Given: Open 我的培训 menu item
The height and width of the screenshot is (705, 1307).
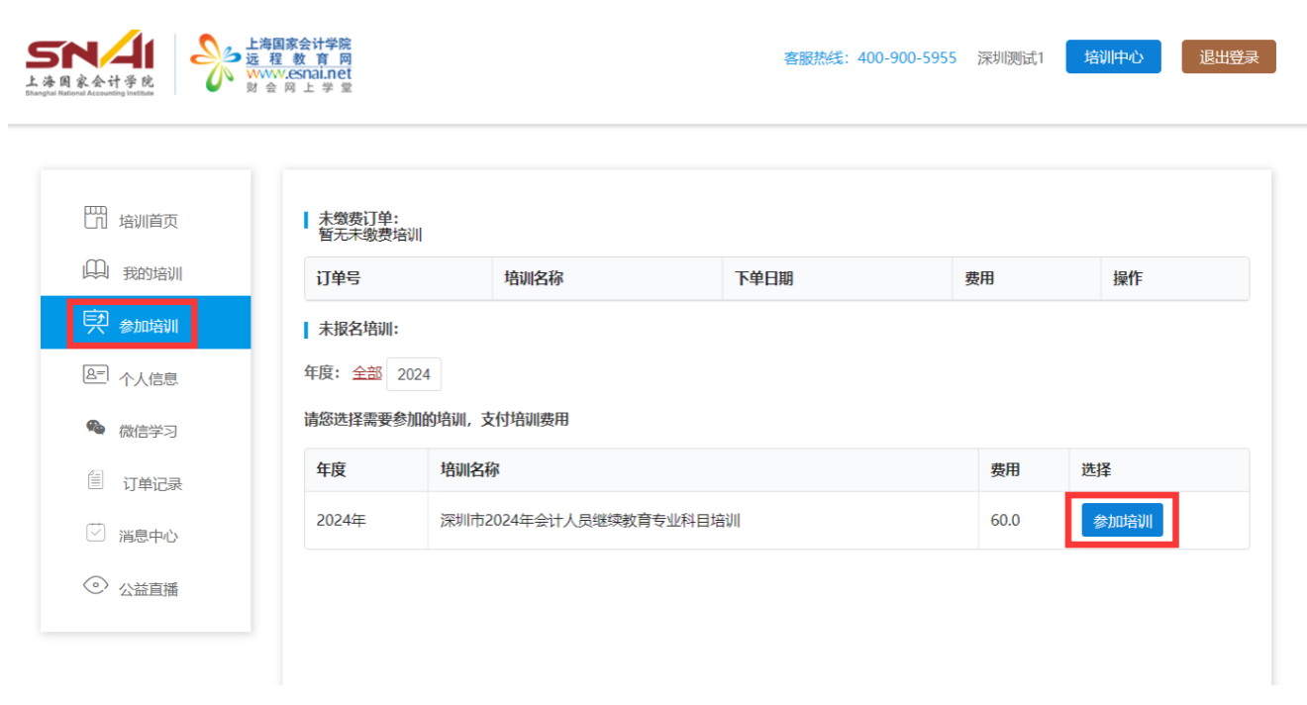Looking at the screenshot, I should coord(152,273).
